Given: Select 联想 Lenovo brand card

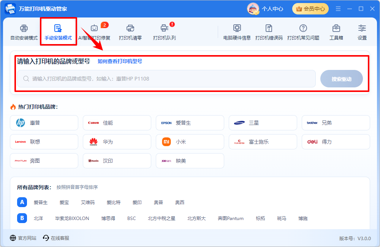Looking at the screenshot, I should click(44, 142).
